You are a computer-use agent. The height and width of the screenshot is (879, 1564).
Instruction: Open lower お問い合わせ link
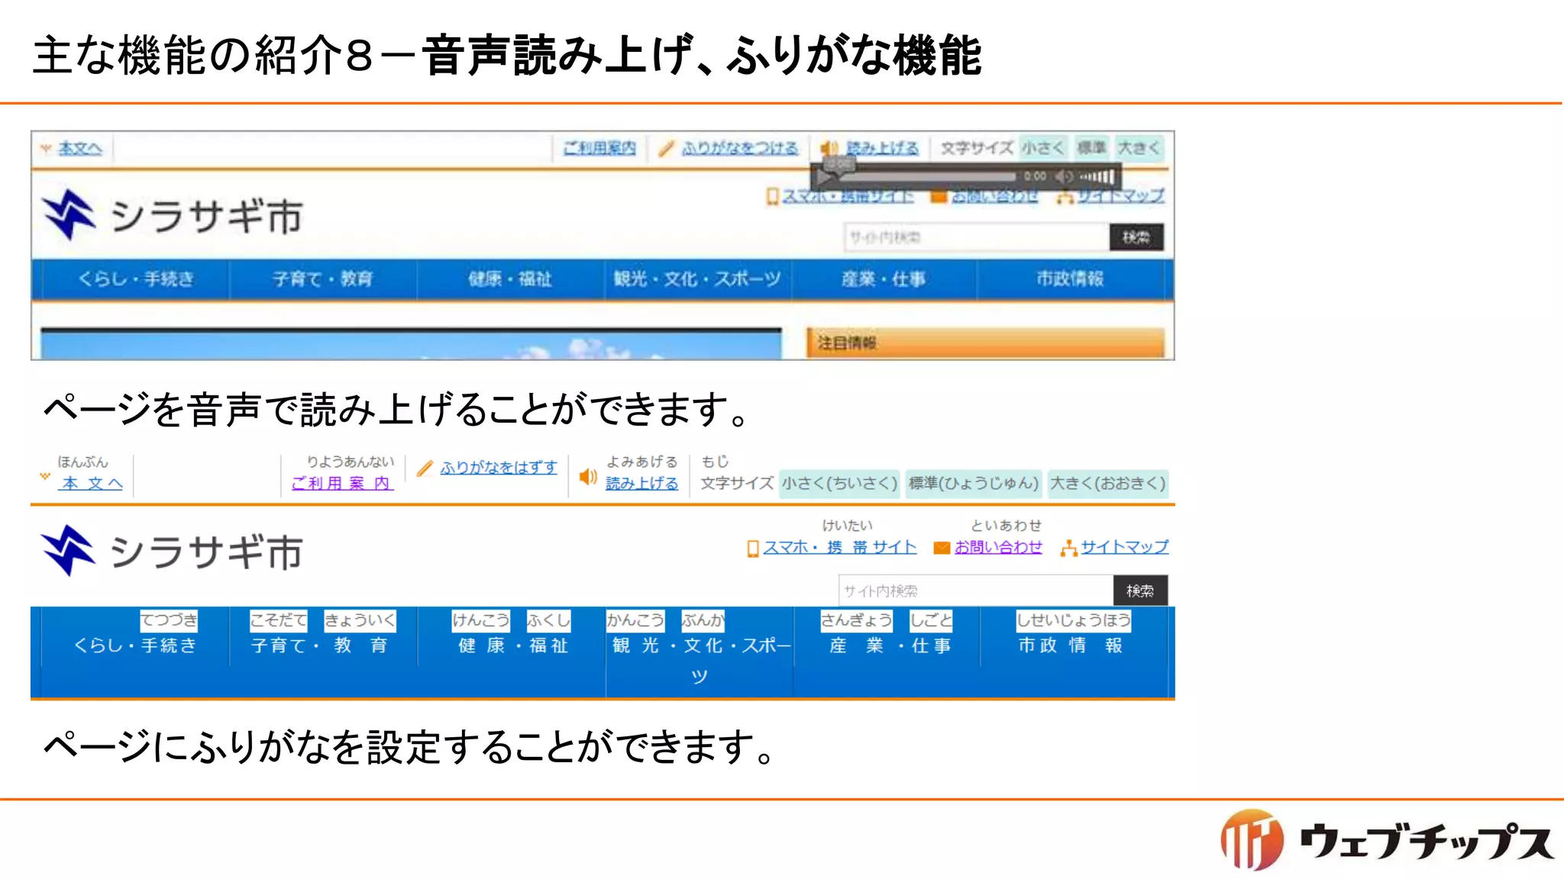[x=998, y=547]
